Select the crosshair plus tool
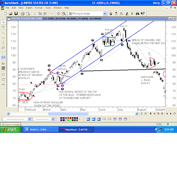177x177 pixels. [4, 27]
